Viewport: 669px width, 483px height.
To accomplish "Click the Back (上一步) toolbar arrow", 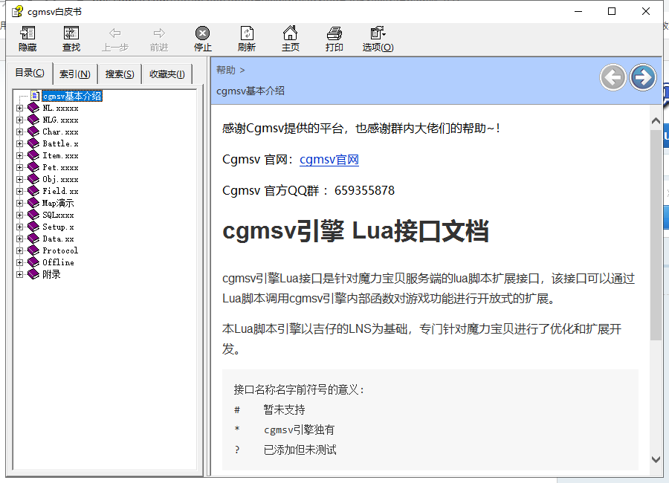I will 114,33.
